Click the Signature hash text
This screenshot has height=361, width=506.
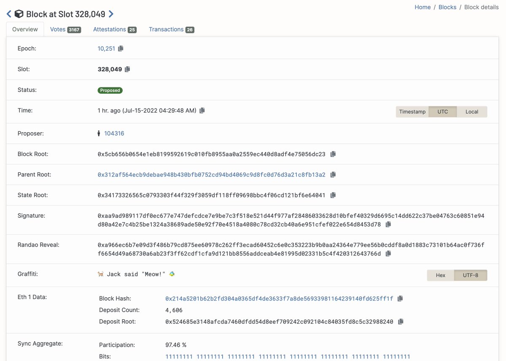[291, 220]
